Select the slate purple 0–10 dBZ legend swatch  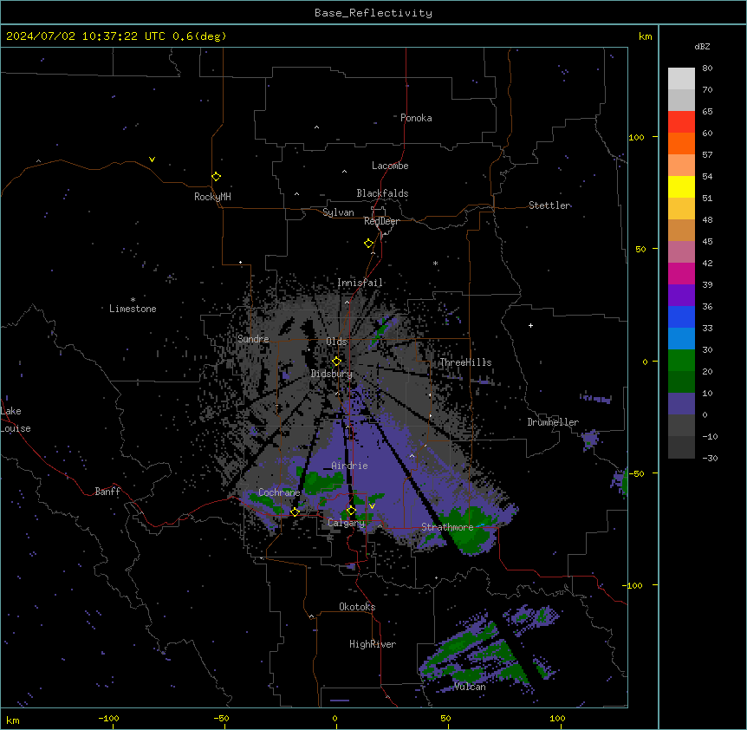point(681,404)
